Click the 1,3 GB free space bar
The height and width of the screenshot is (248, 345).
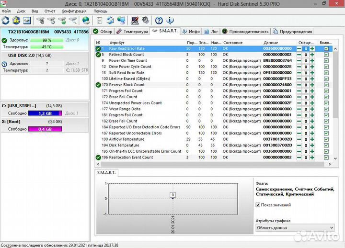(45, 113)
